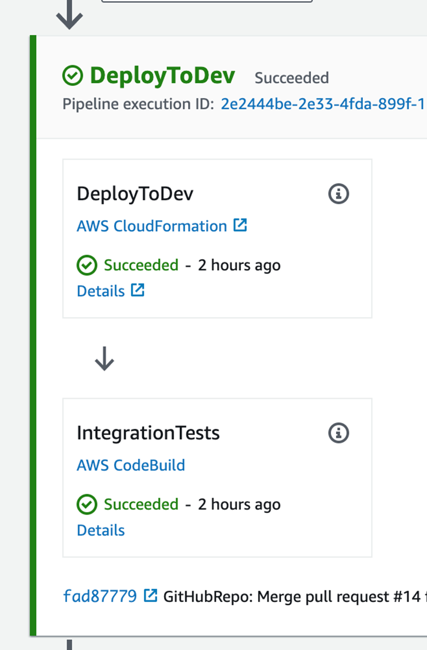Viewport: 427px width, 650px height.
Task: Open commit fad87779 link
Action: pos(100,596)
